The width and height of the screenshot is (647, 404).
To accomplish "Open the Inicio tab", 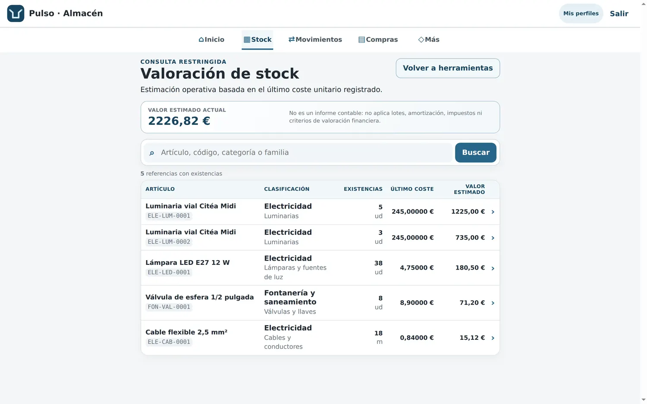I will [211, 40].
